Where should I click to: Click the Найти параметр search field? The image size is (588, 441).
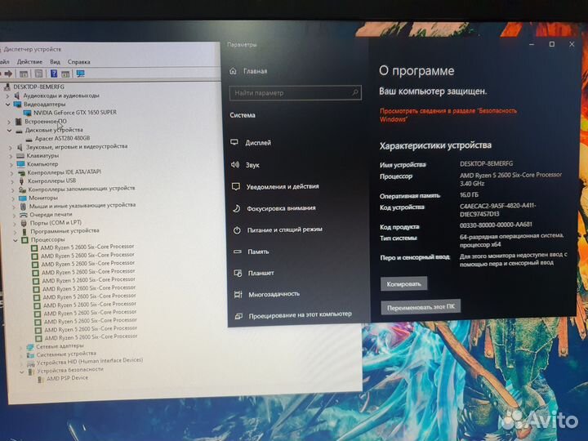click(x=295, y=92)
